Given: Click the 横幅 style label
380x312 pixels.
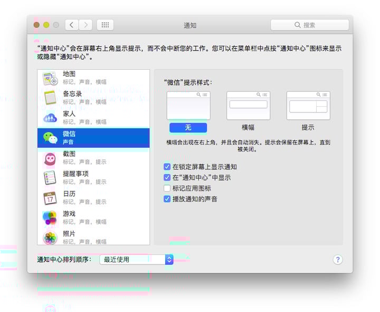Looking at the screenshot, I should (x=248, y=128).
